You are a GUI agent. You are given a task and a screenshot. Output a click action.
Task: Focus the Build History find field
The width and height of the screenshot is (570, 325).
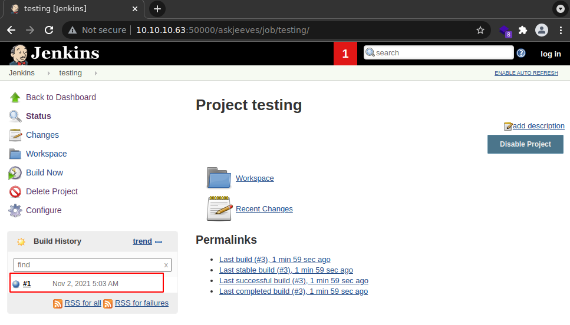pos(88,265)
